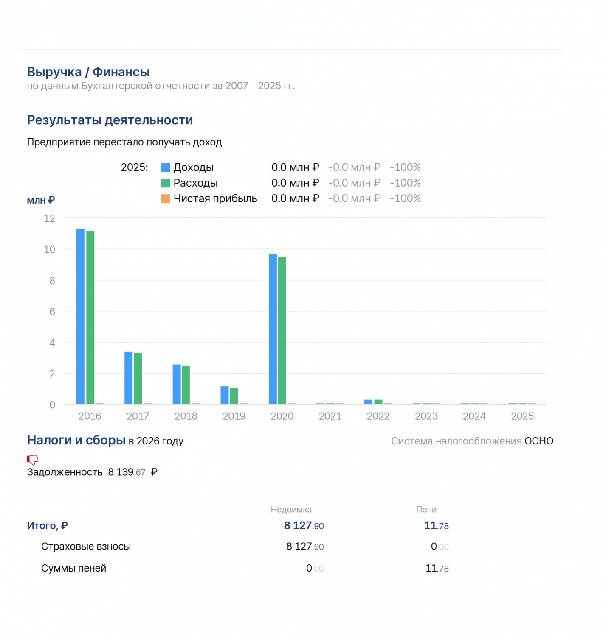Click the Страховые взносы недоимка 8 127.90
The height and width of the screenshot is (636, 603).
coord(305,547)
